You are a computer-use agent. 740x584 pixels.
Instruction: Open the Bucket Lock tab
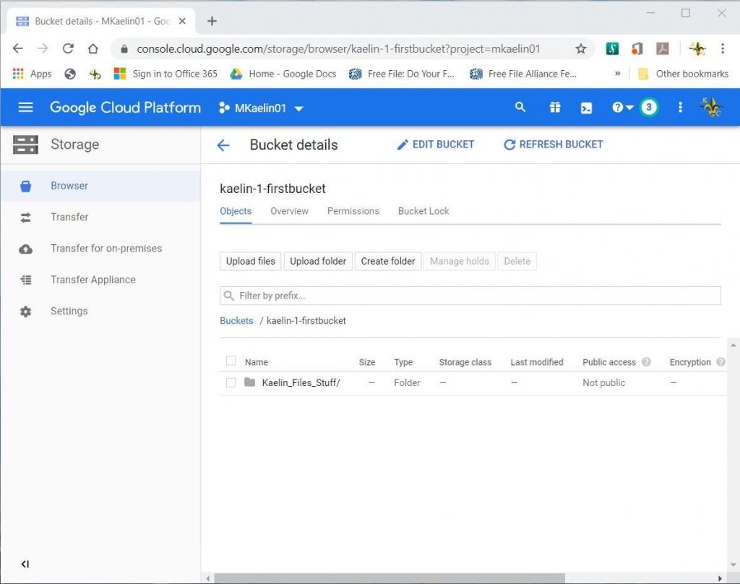(x=423, y=211)
